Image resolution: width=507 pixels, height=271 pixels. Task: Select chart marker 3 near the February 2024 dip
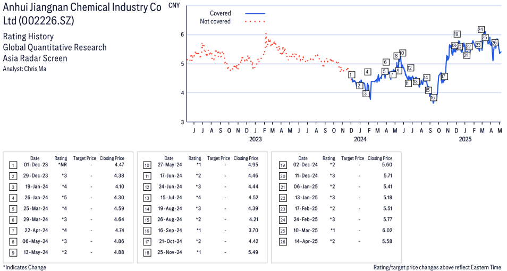tap(366, 94)
